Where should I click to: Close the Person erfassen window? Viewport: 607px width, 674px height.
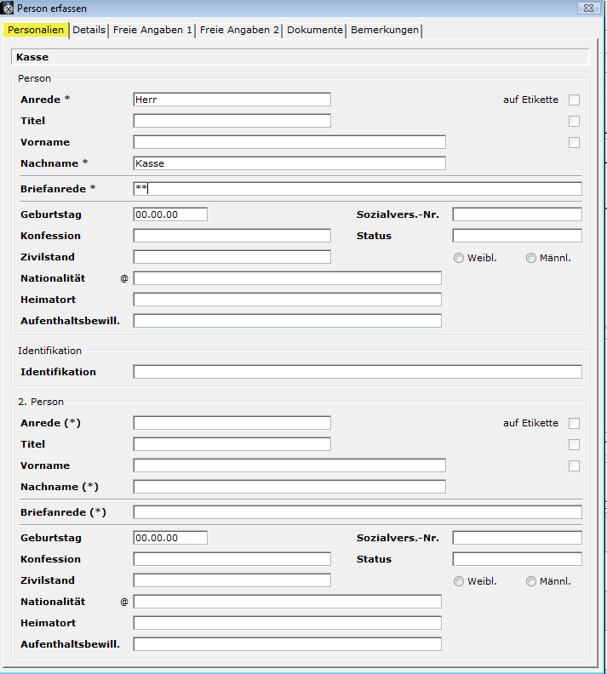coord(587,9)
